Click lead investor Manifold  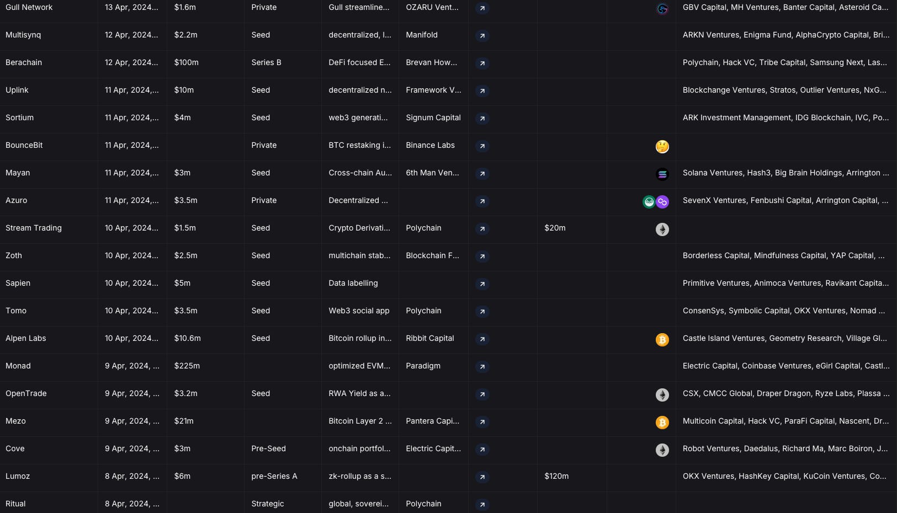pyautogui.click(x=422, y=35)
